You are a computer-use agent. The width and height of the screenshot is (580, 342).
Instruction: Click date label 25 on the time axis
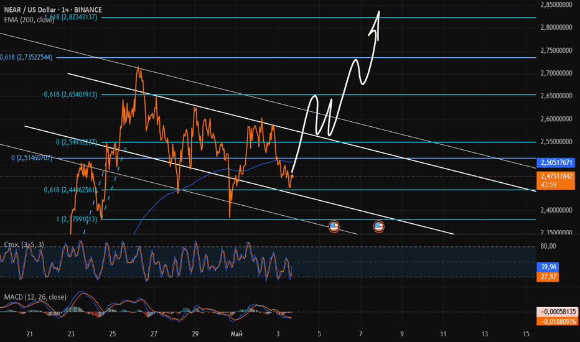point(113,334)
